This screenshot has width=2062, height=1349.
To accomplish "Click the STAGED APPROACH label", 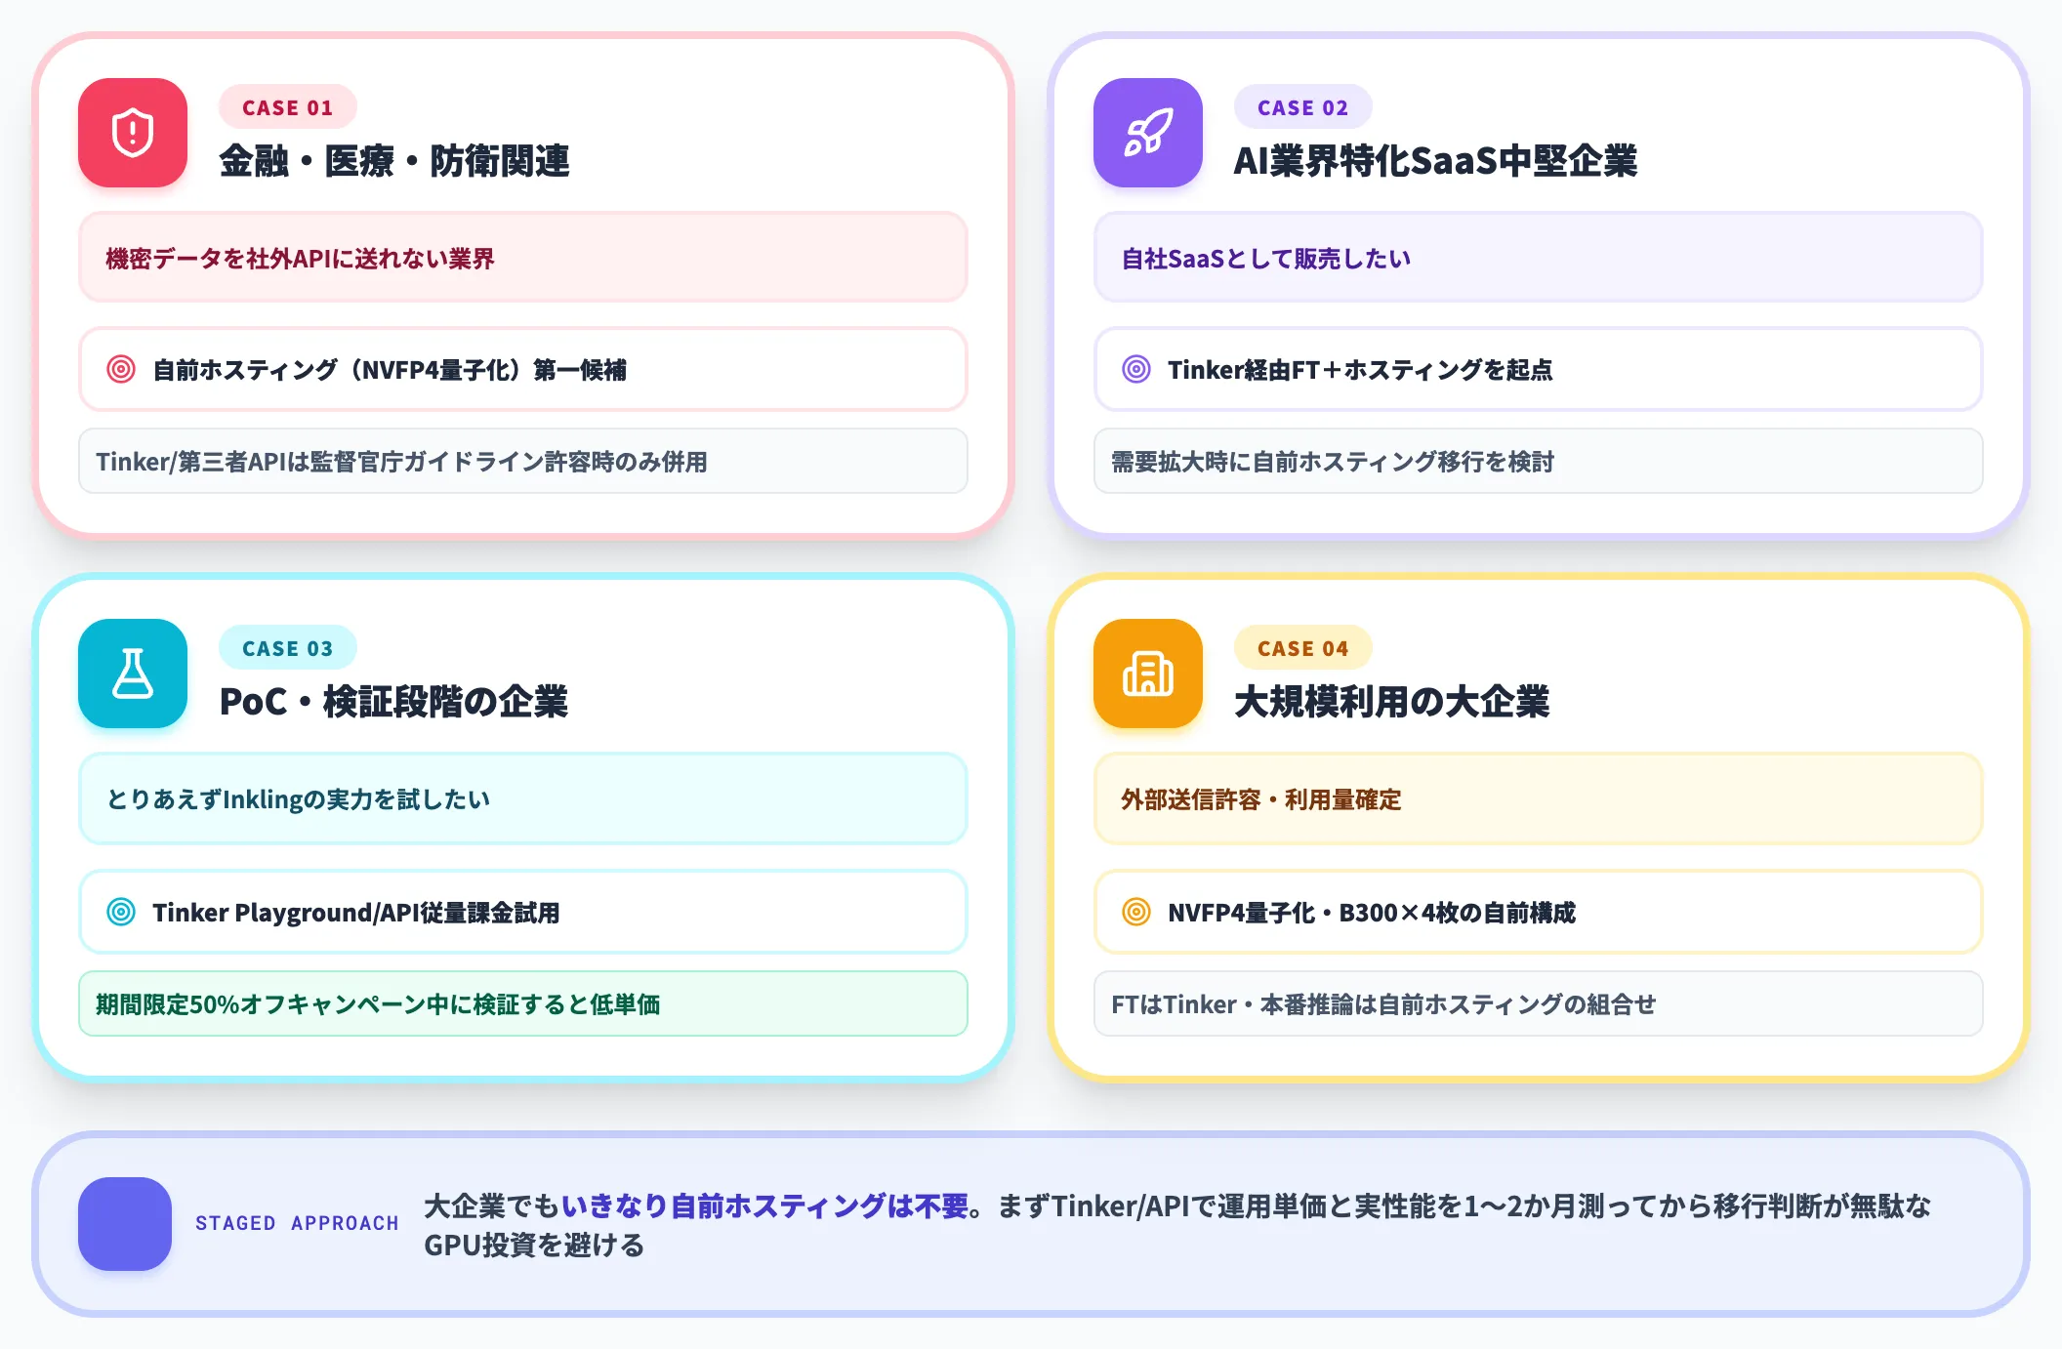I will click(x=297, y=1223).
